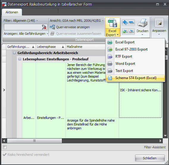Click the expand group level icon with green plus

125,32
